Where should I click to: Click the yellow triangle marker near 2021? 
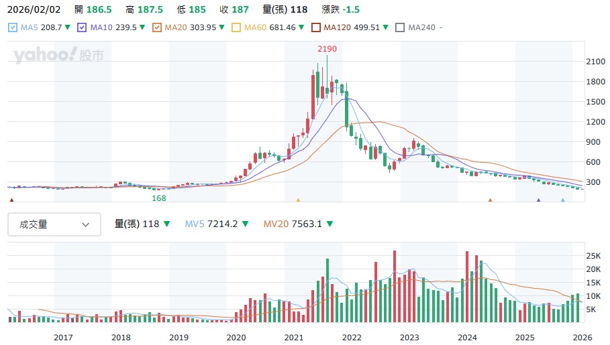298,200
